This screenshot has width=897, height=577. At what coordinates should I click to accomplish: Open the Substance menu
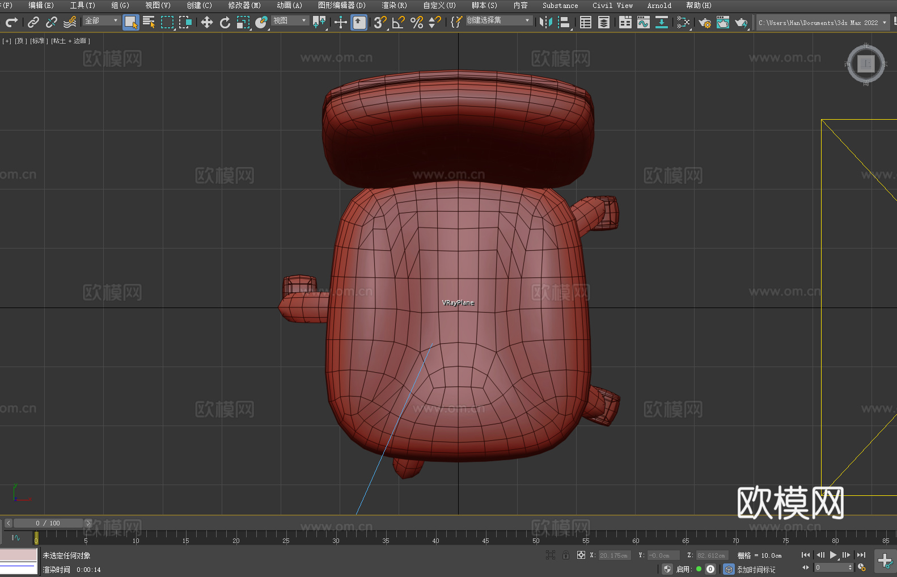point(560,5)
